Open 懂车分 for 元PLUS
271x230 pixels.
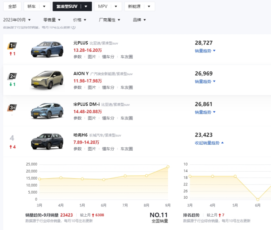coord(108,57)
